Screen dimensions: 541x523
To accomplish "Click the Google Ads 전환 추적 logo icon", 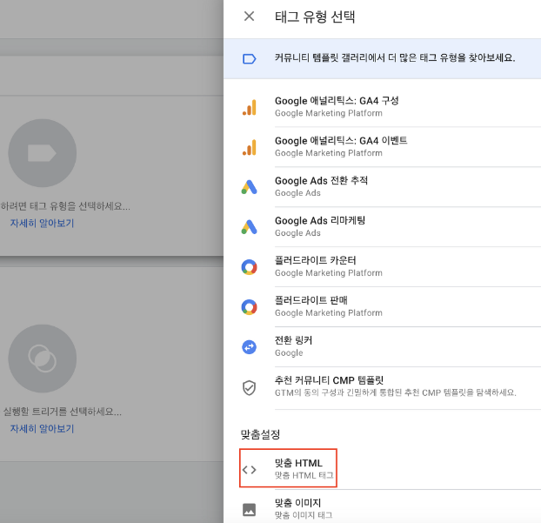I will point(249,187).
